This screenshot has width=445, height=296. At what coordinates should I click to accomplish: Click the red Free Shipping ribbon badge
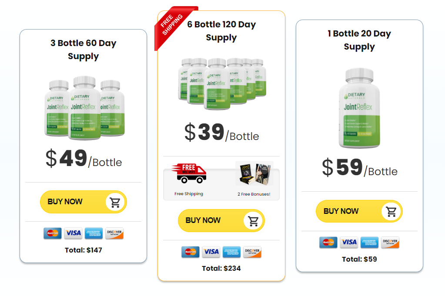click(x=174, y=27)
